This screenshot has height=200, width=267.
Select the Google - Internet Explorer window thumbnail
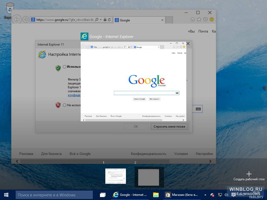[133, 82]
